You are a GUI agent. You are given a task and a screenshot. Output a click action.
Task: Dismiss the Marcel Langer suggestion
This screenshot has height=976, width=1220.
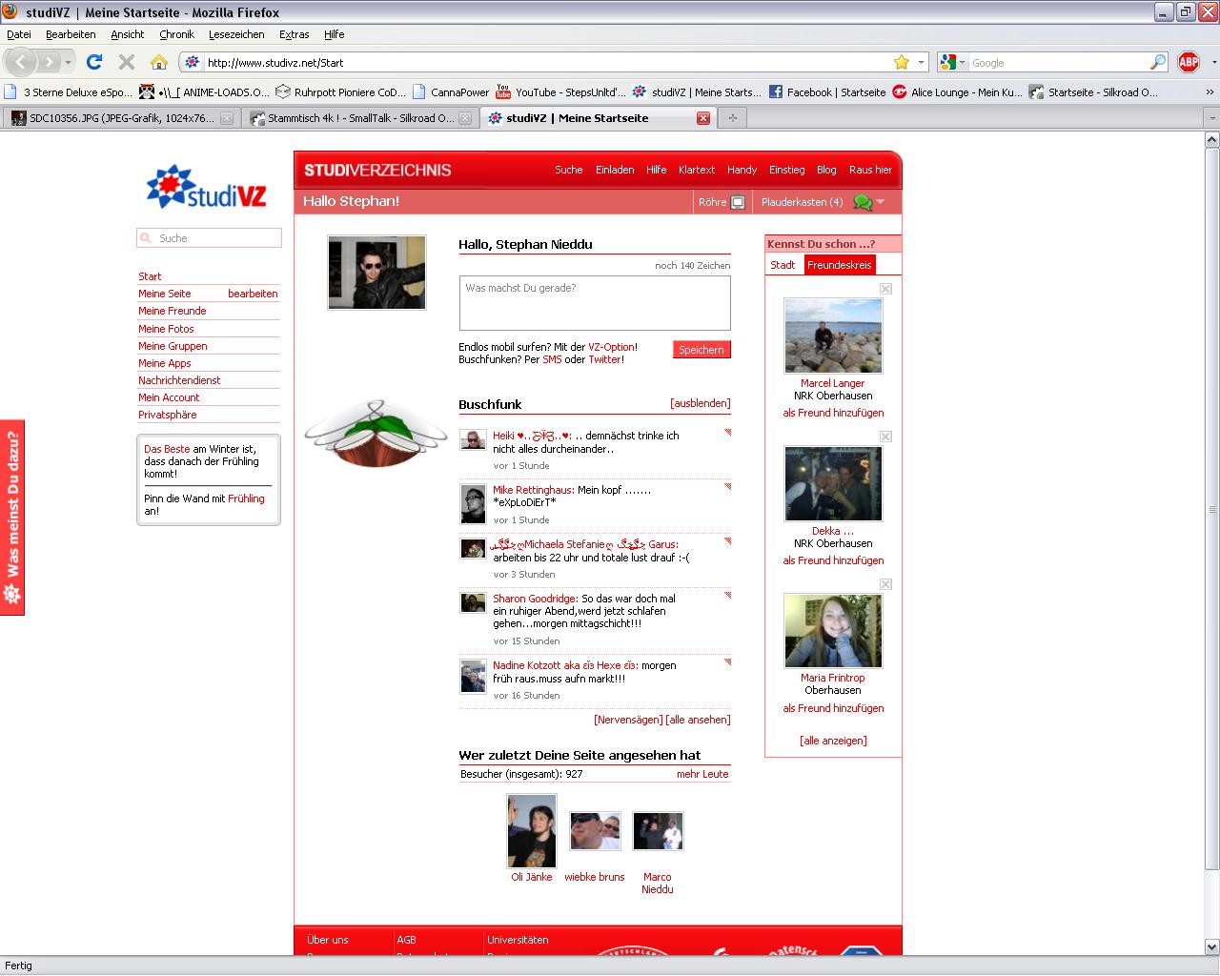[885, 289]
